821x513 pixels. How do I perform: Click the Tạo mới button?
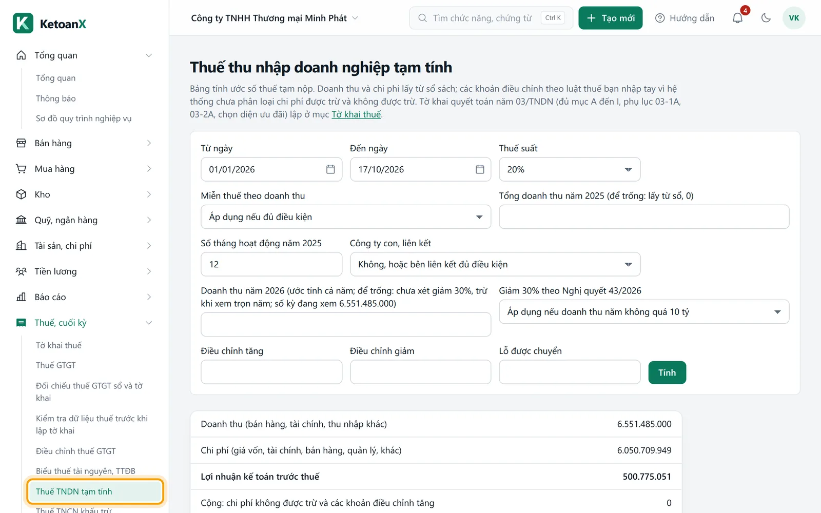[611, 18]
